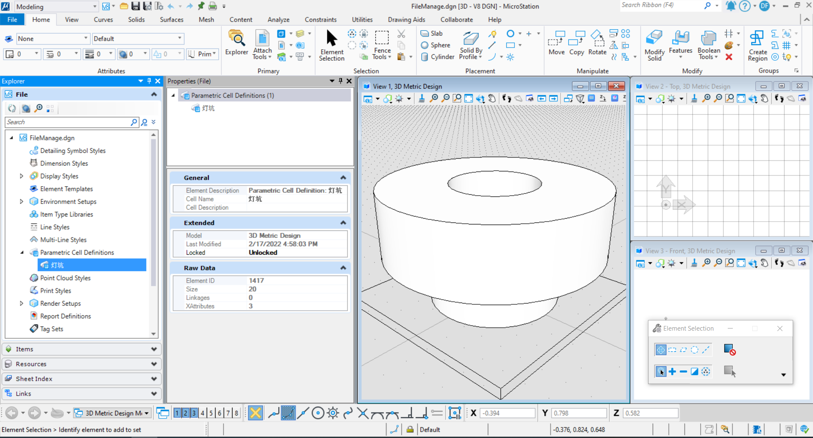Viewport: 813px width, 438px height.
Task: Open Fence Tools in Selection group
Action: 382,45
